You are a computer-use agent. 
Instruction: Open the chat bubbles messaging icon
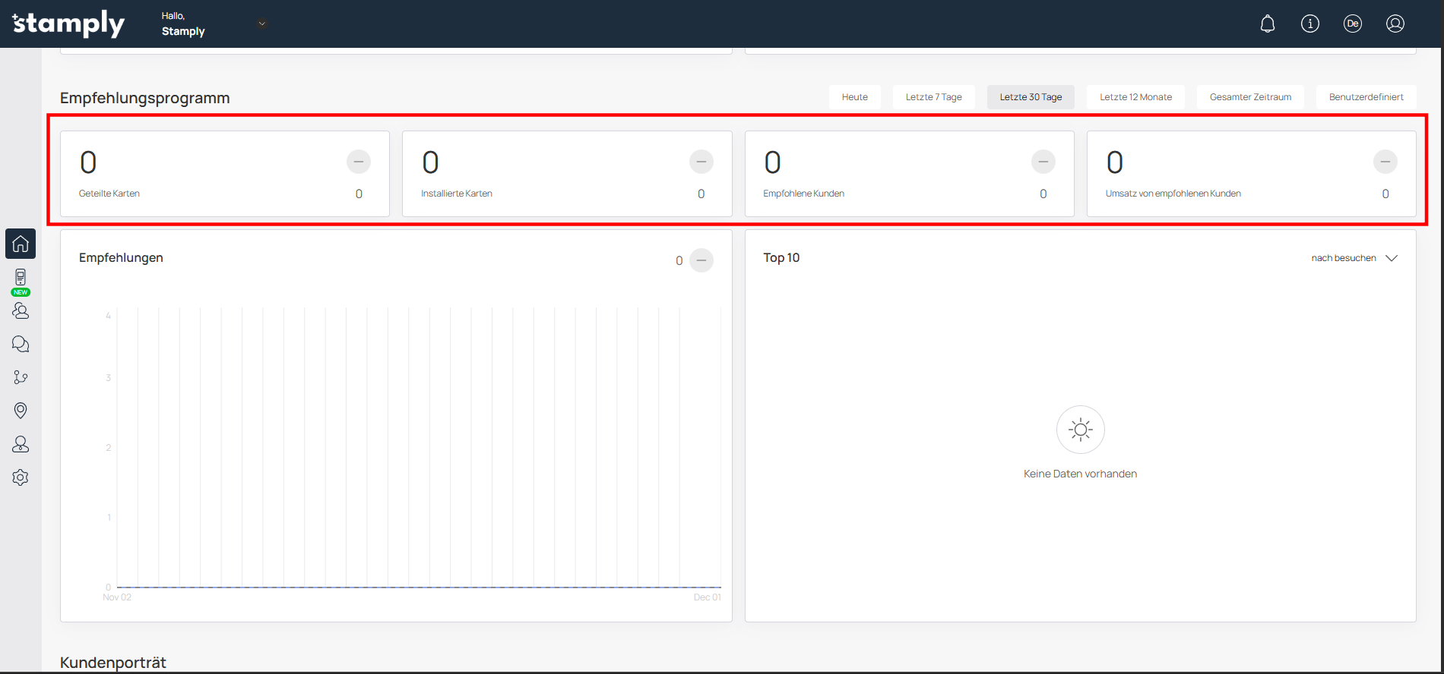click(x=21, y=344)
